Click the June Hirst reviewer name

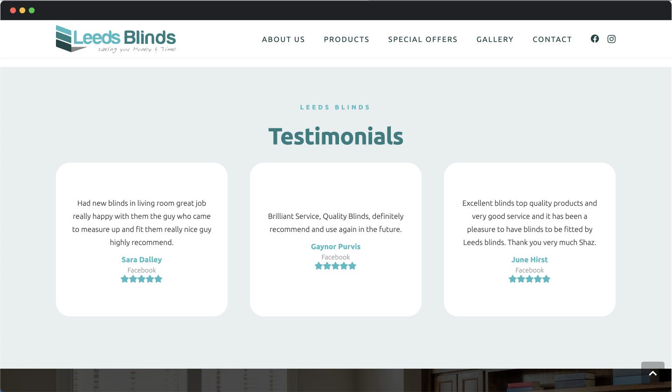point(530,260)
